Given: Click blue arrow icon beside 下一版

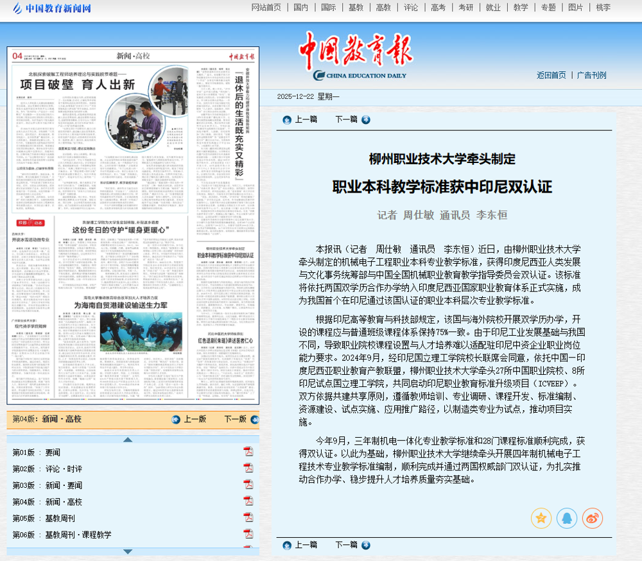Looking at the screenshot, I should tap(254, 419).
